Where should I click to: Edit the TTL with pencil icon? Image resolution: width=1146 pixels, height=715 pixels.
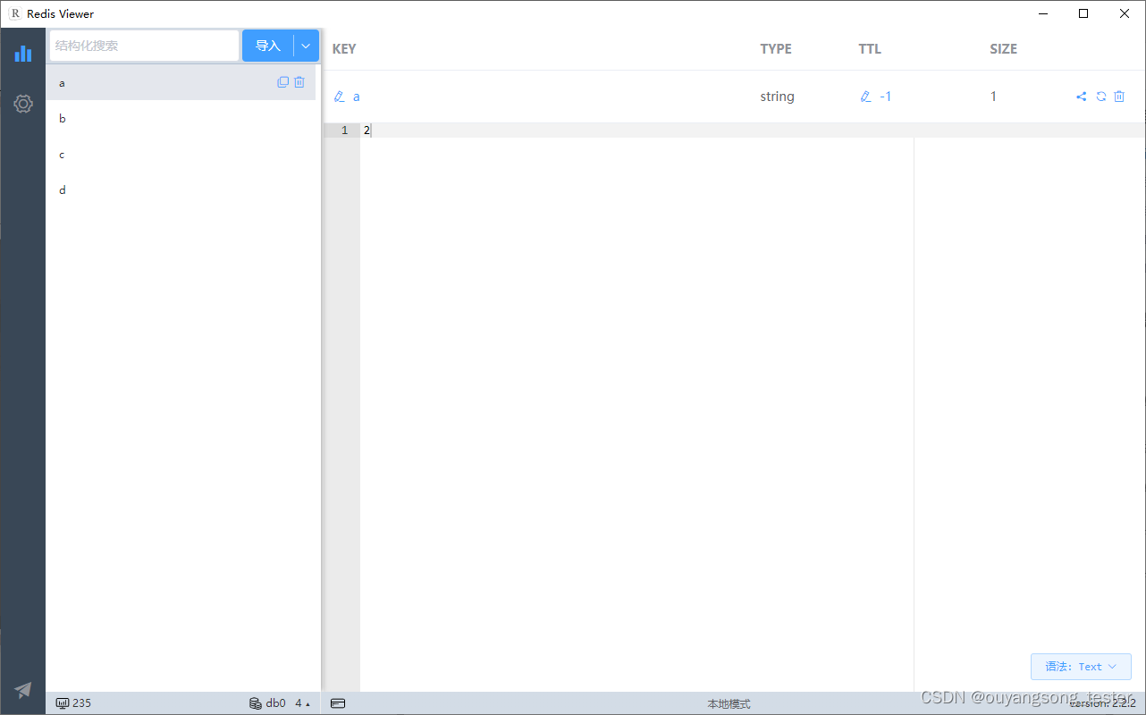[865, 97]
